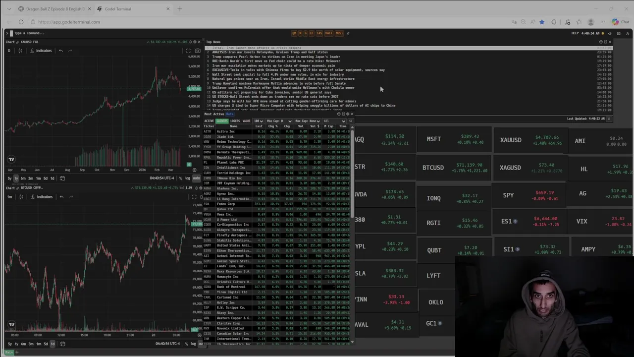Click the TAS shortcut button

(319, 33)
